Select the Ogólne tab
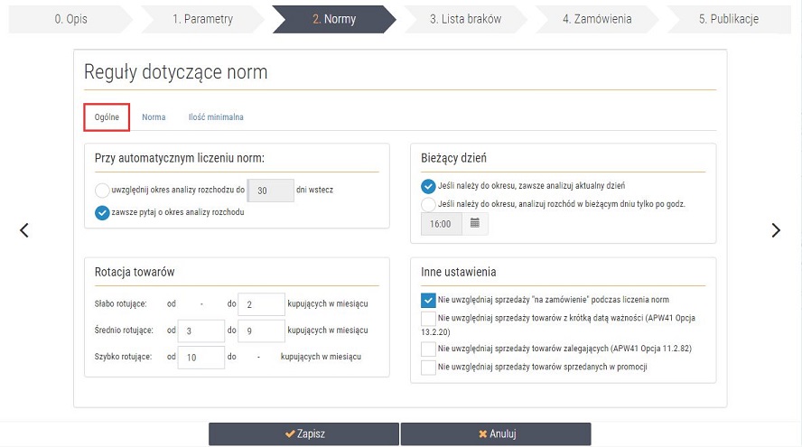Viewport: 802px width, 447px height. 107,117
